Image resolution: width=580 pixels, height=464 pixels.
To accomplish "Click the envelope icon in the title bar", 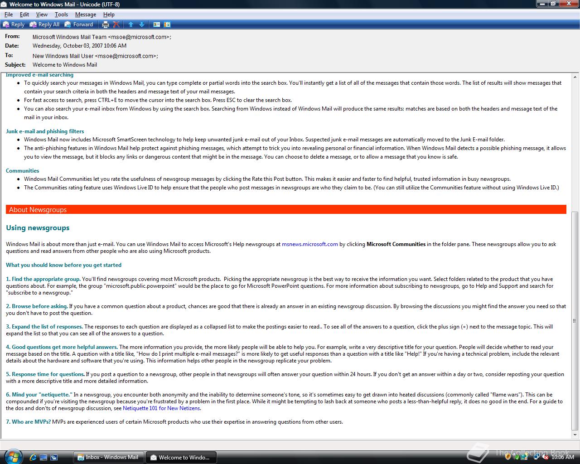I will (x=4, y=4).
